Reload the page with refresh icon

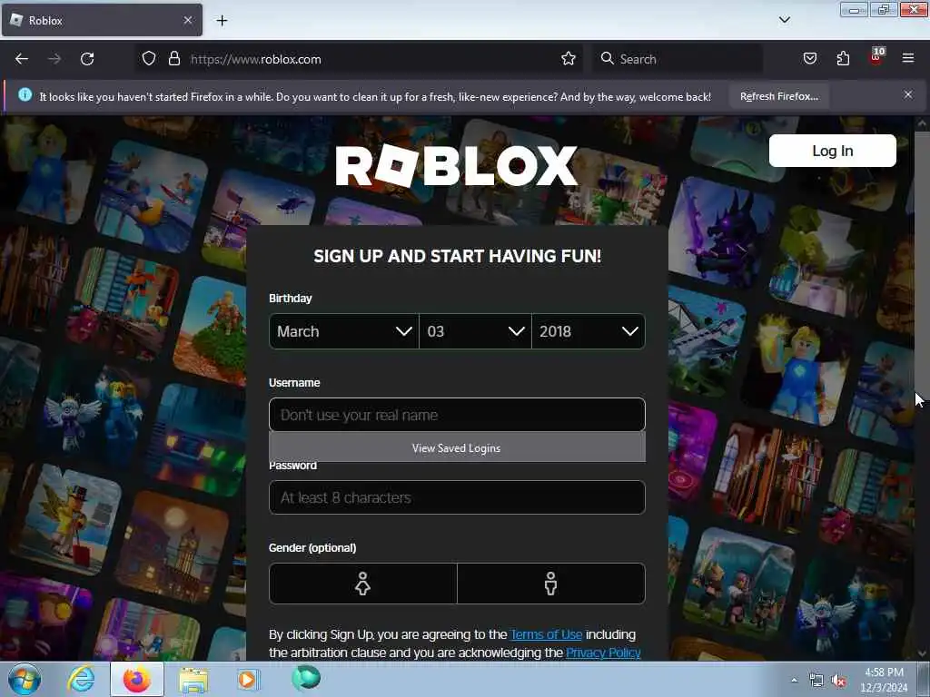[87, 59]
